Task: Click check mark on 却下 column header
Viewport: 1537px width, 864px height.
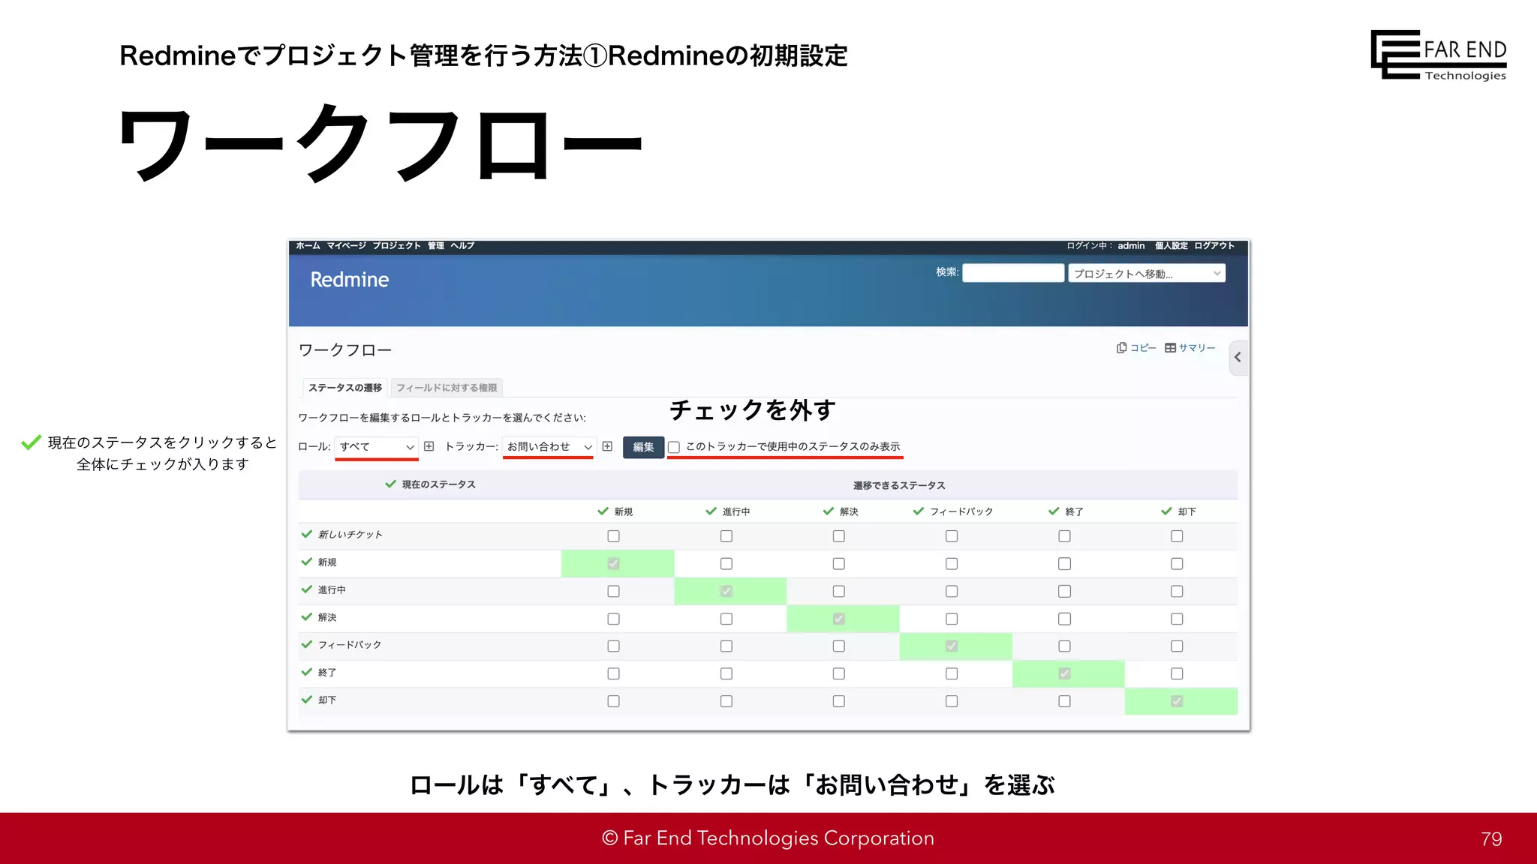Action: (1166, 511)
